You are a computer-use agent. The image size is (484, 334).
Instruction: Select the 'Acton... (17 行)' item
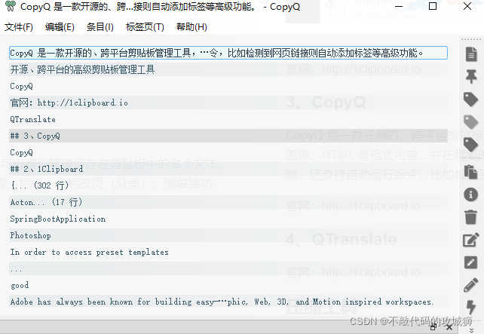[228, 202]
